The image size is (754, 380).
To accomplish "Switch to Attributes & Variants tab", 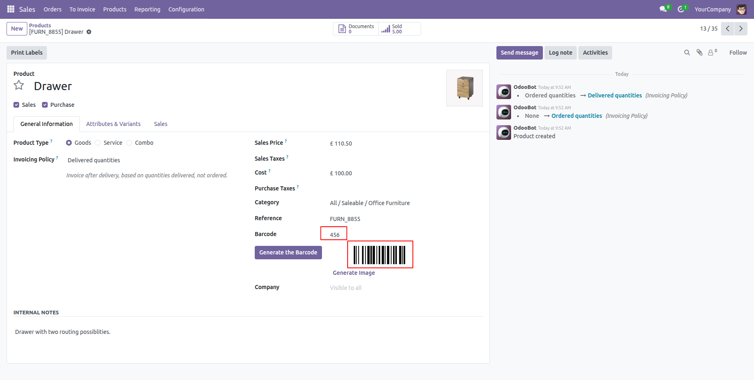I will [x=113, y=124].
